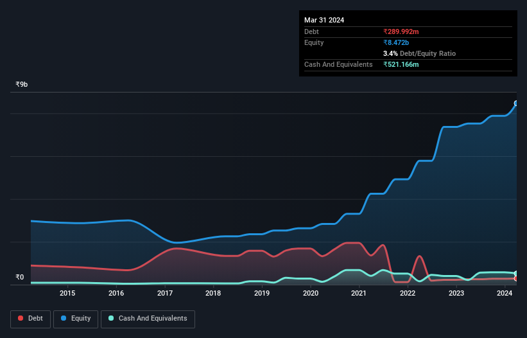The image size is (527, 338).
Task: Click the Mar 31 2024 tooltip date
Action: (324, 20)
